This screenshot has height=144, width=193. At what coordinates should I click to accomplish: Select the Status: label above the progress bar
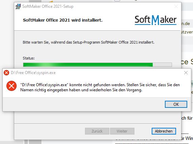(29, 58)
